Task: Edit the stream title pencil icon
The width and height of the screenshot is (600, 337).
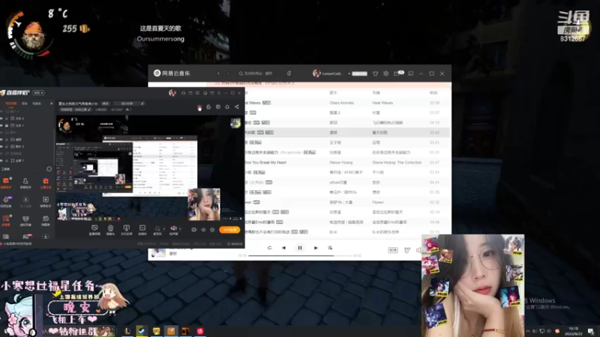Action: [142, 103]
